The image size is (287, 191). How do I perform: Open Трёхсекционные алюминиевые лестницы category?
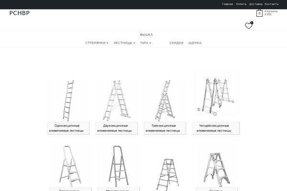point(165,128)
